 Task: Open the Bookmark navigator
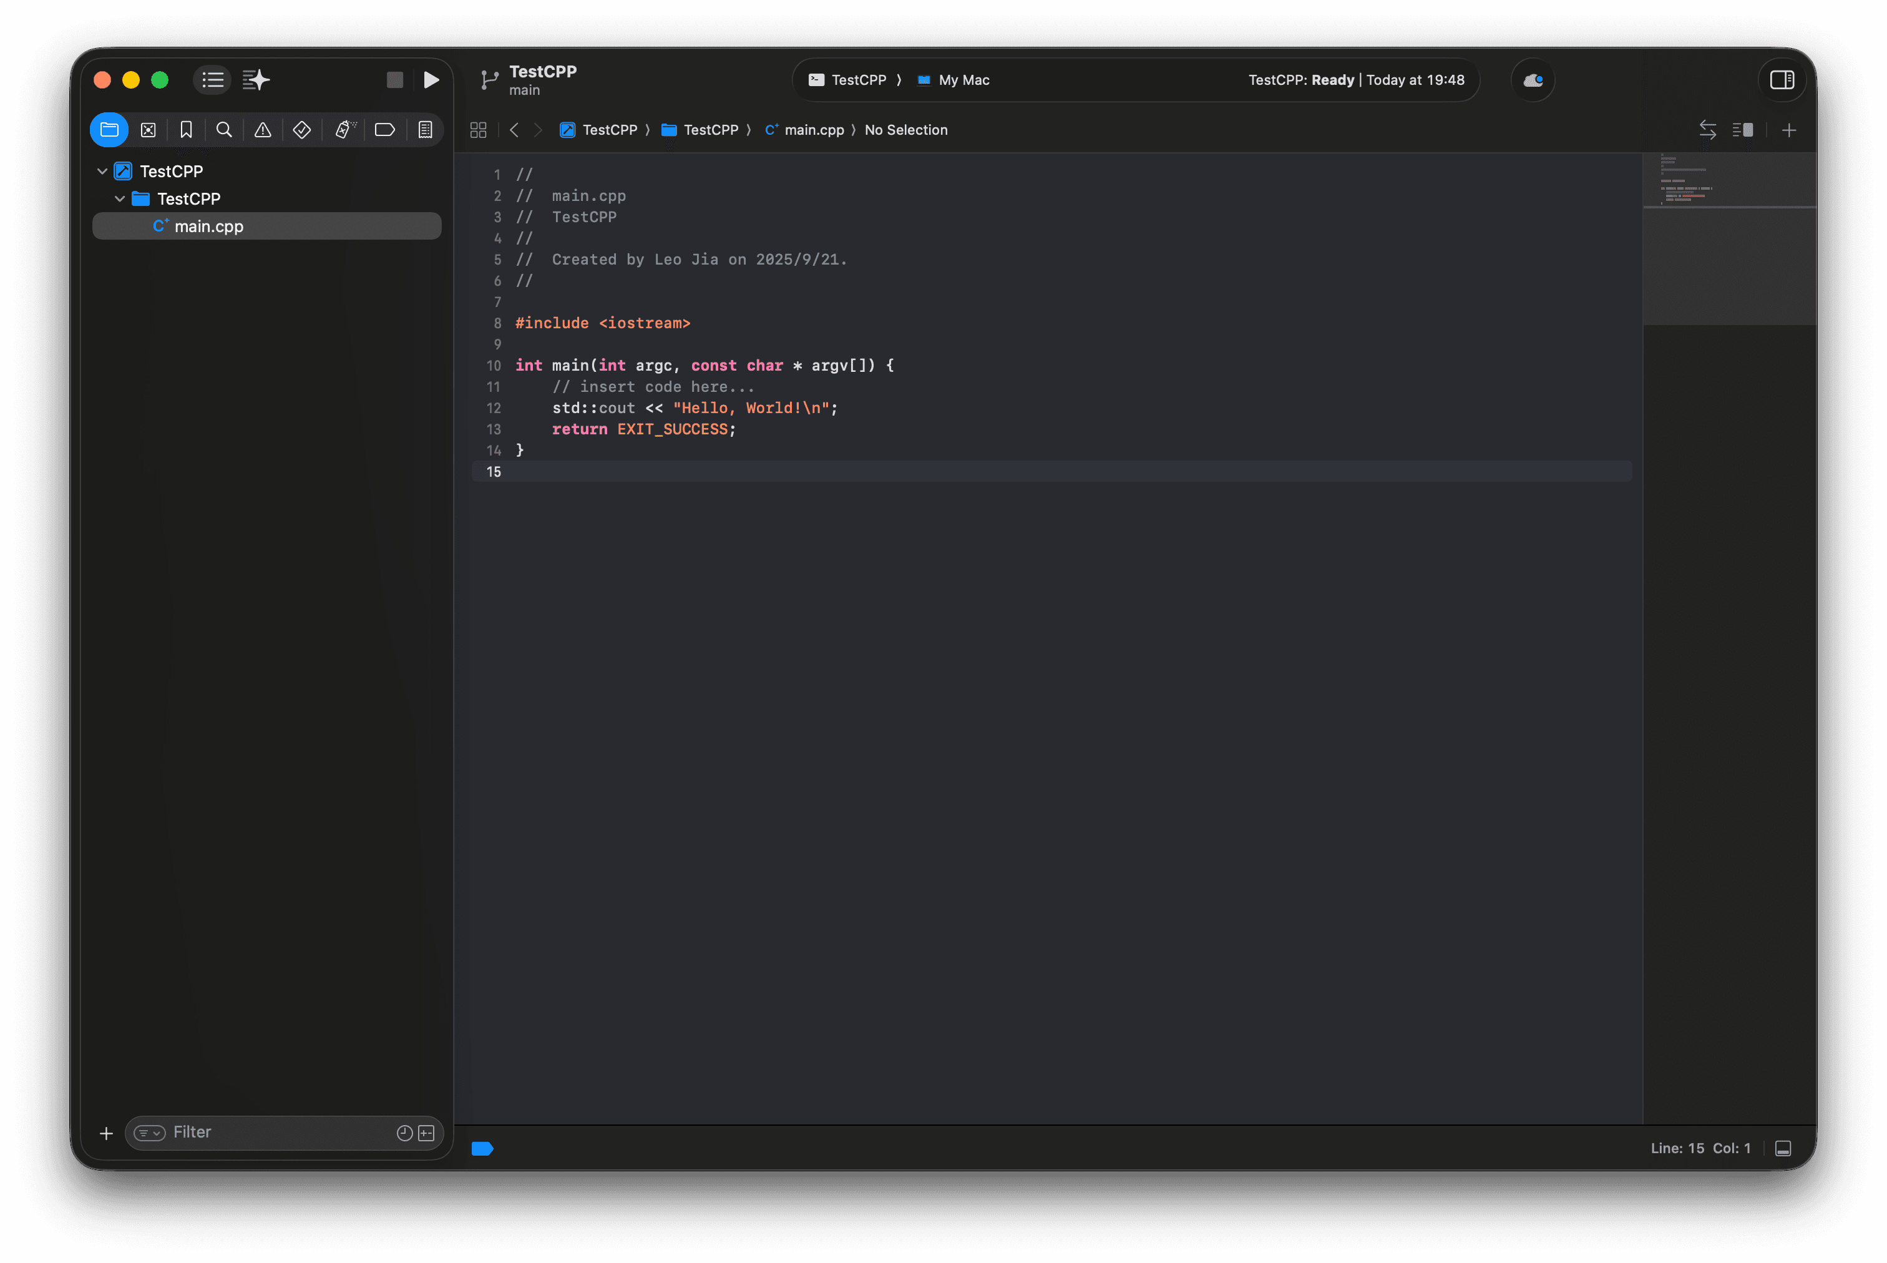(x=186, y=130)
